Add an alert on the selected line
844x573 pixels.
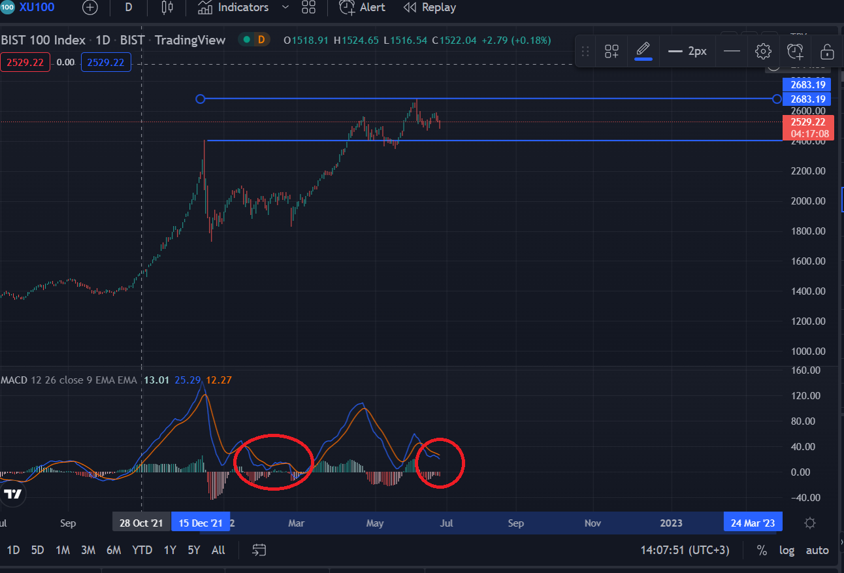coord(795,51)
